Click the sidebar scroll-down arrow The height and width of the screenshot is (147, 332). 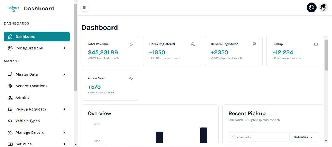tap(76, 144)
